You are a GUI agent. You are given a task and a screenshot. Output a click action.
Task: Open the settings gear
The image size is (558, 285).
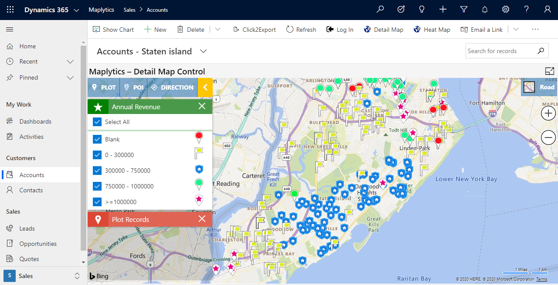coord(506,10)
